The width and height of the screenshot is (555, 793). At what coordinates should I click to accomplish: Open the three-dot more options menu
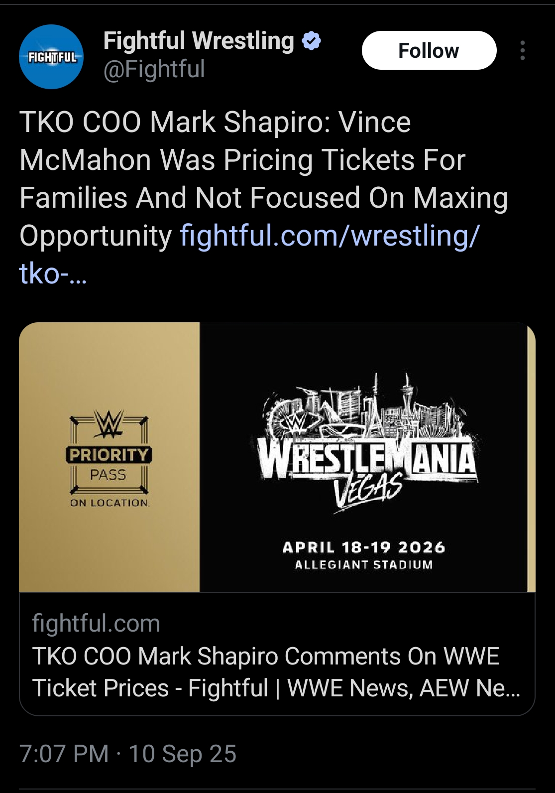click(522, 50)
